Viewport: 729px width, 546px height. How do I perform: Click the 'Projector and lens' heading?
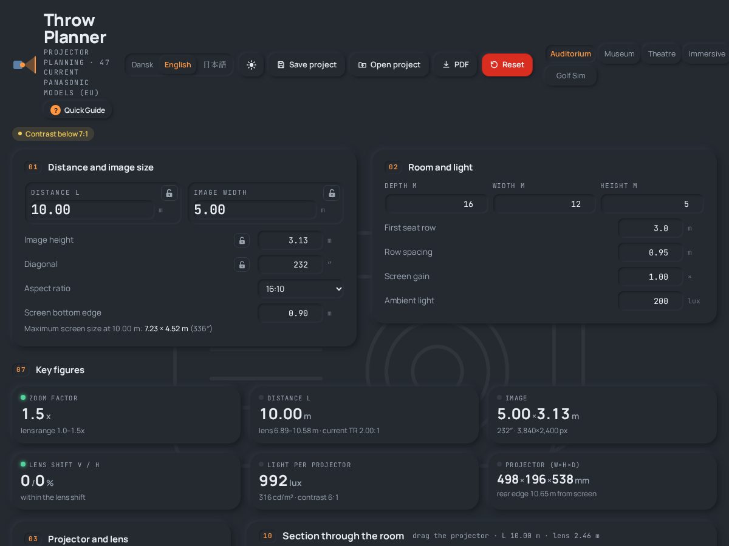pos(88,539)
